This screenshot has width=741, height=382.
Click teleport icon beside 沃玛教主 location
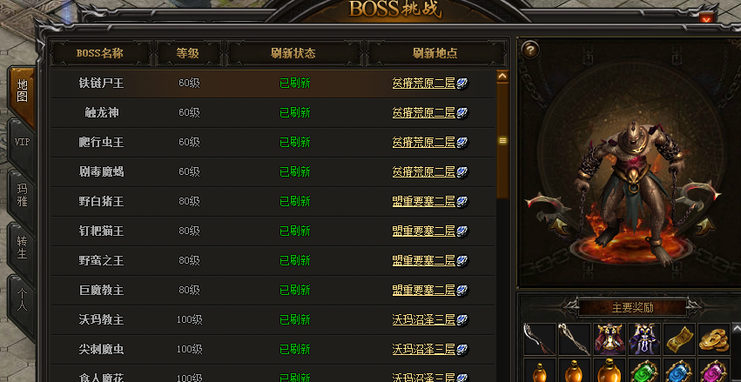[x=462, y=320]
